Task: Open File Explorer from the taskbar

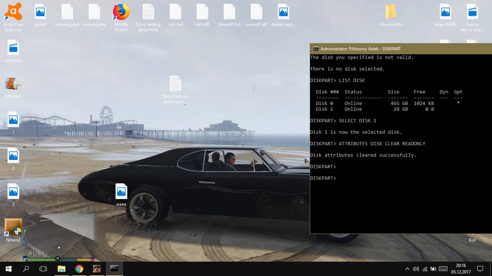Action: [x=62, y=268]
